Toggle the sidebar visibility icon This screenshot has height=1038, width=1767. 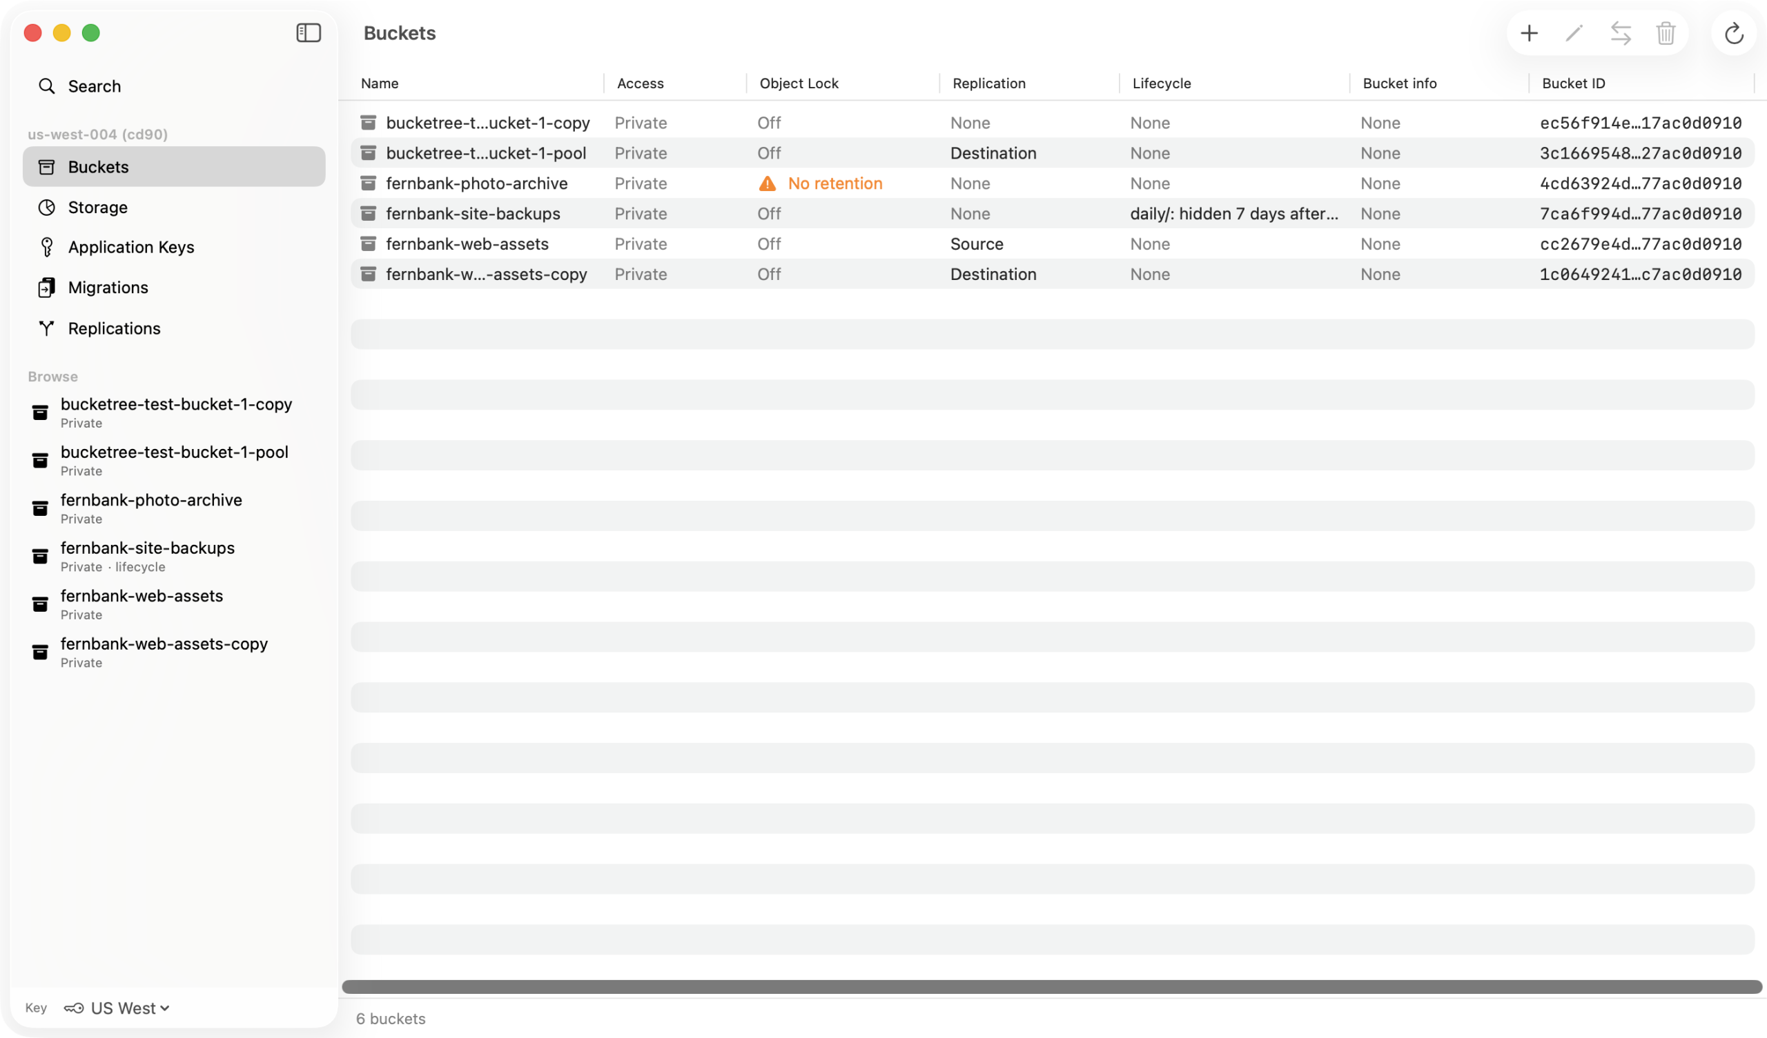309,33
